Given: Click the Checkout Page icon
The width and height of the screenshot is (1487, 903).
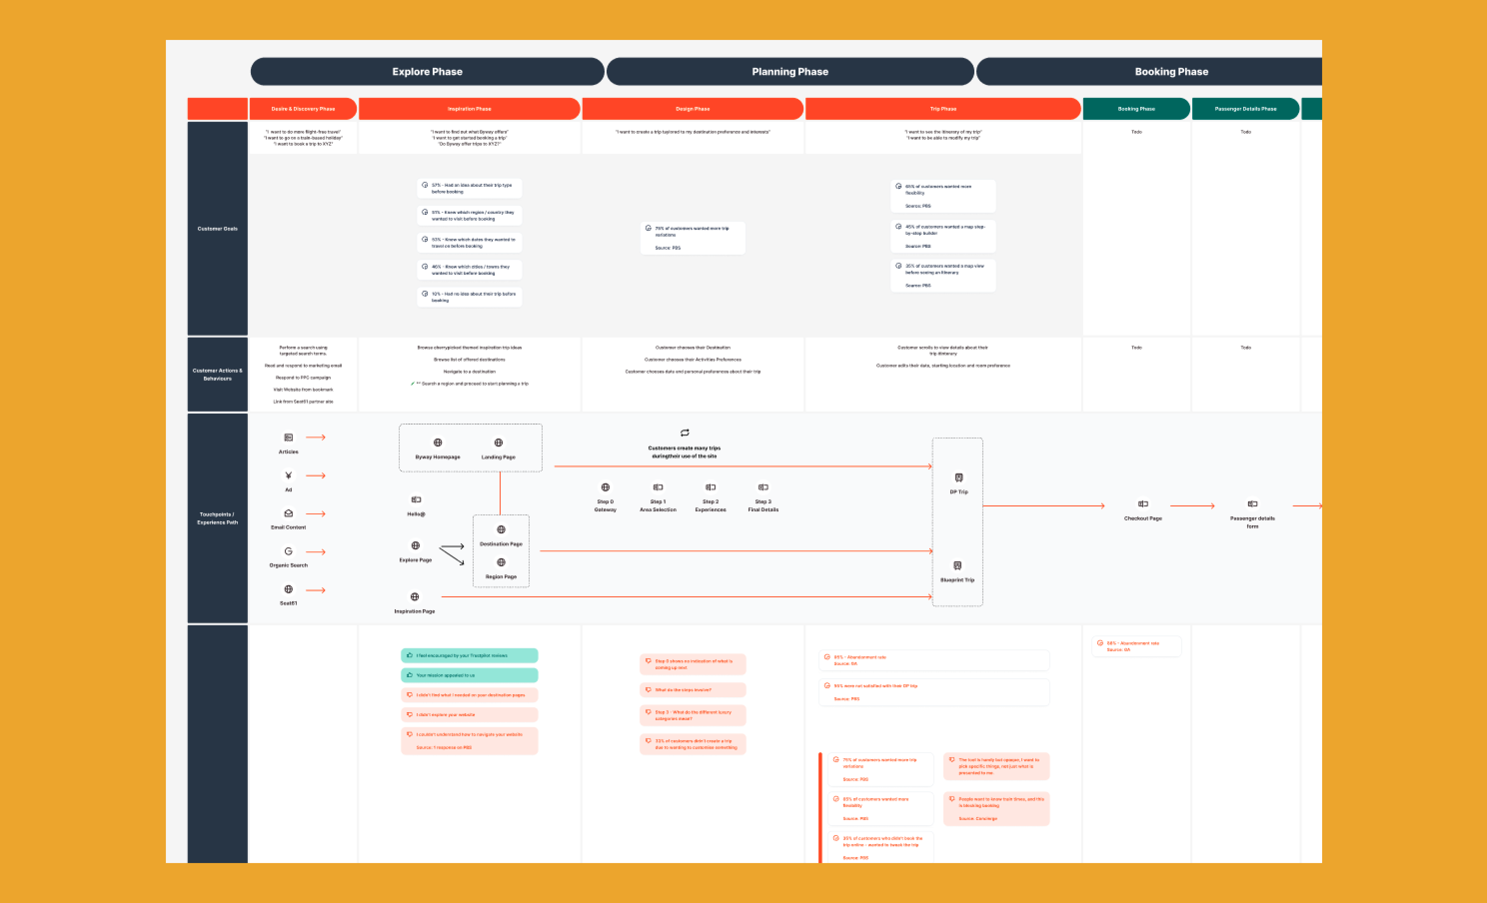Looking at the screenshot, I should (x=1142, y=504).
